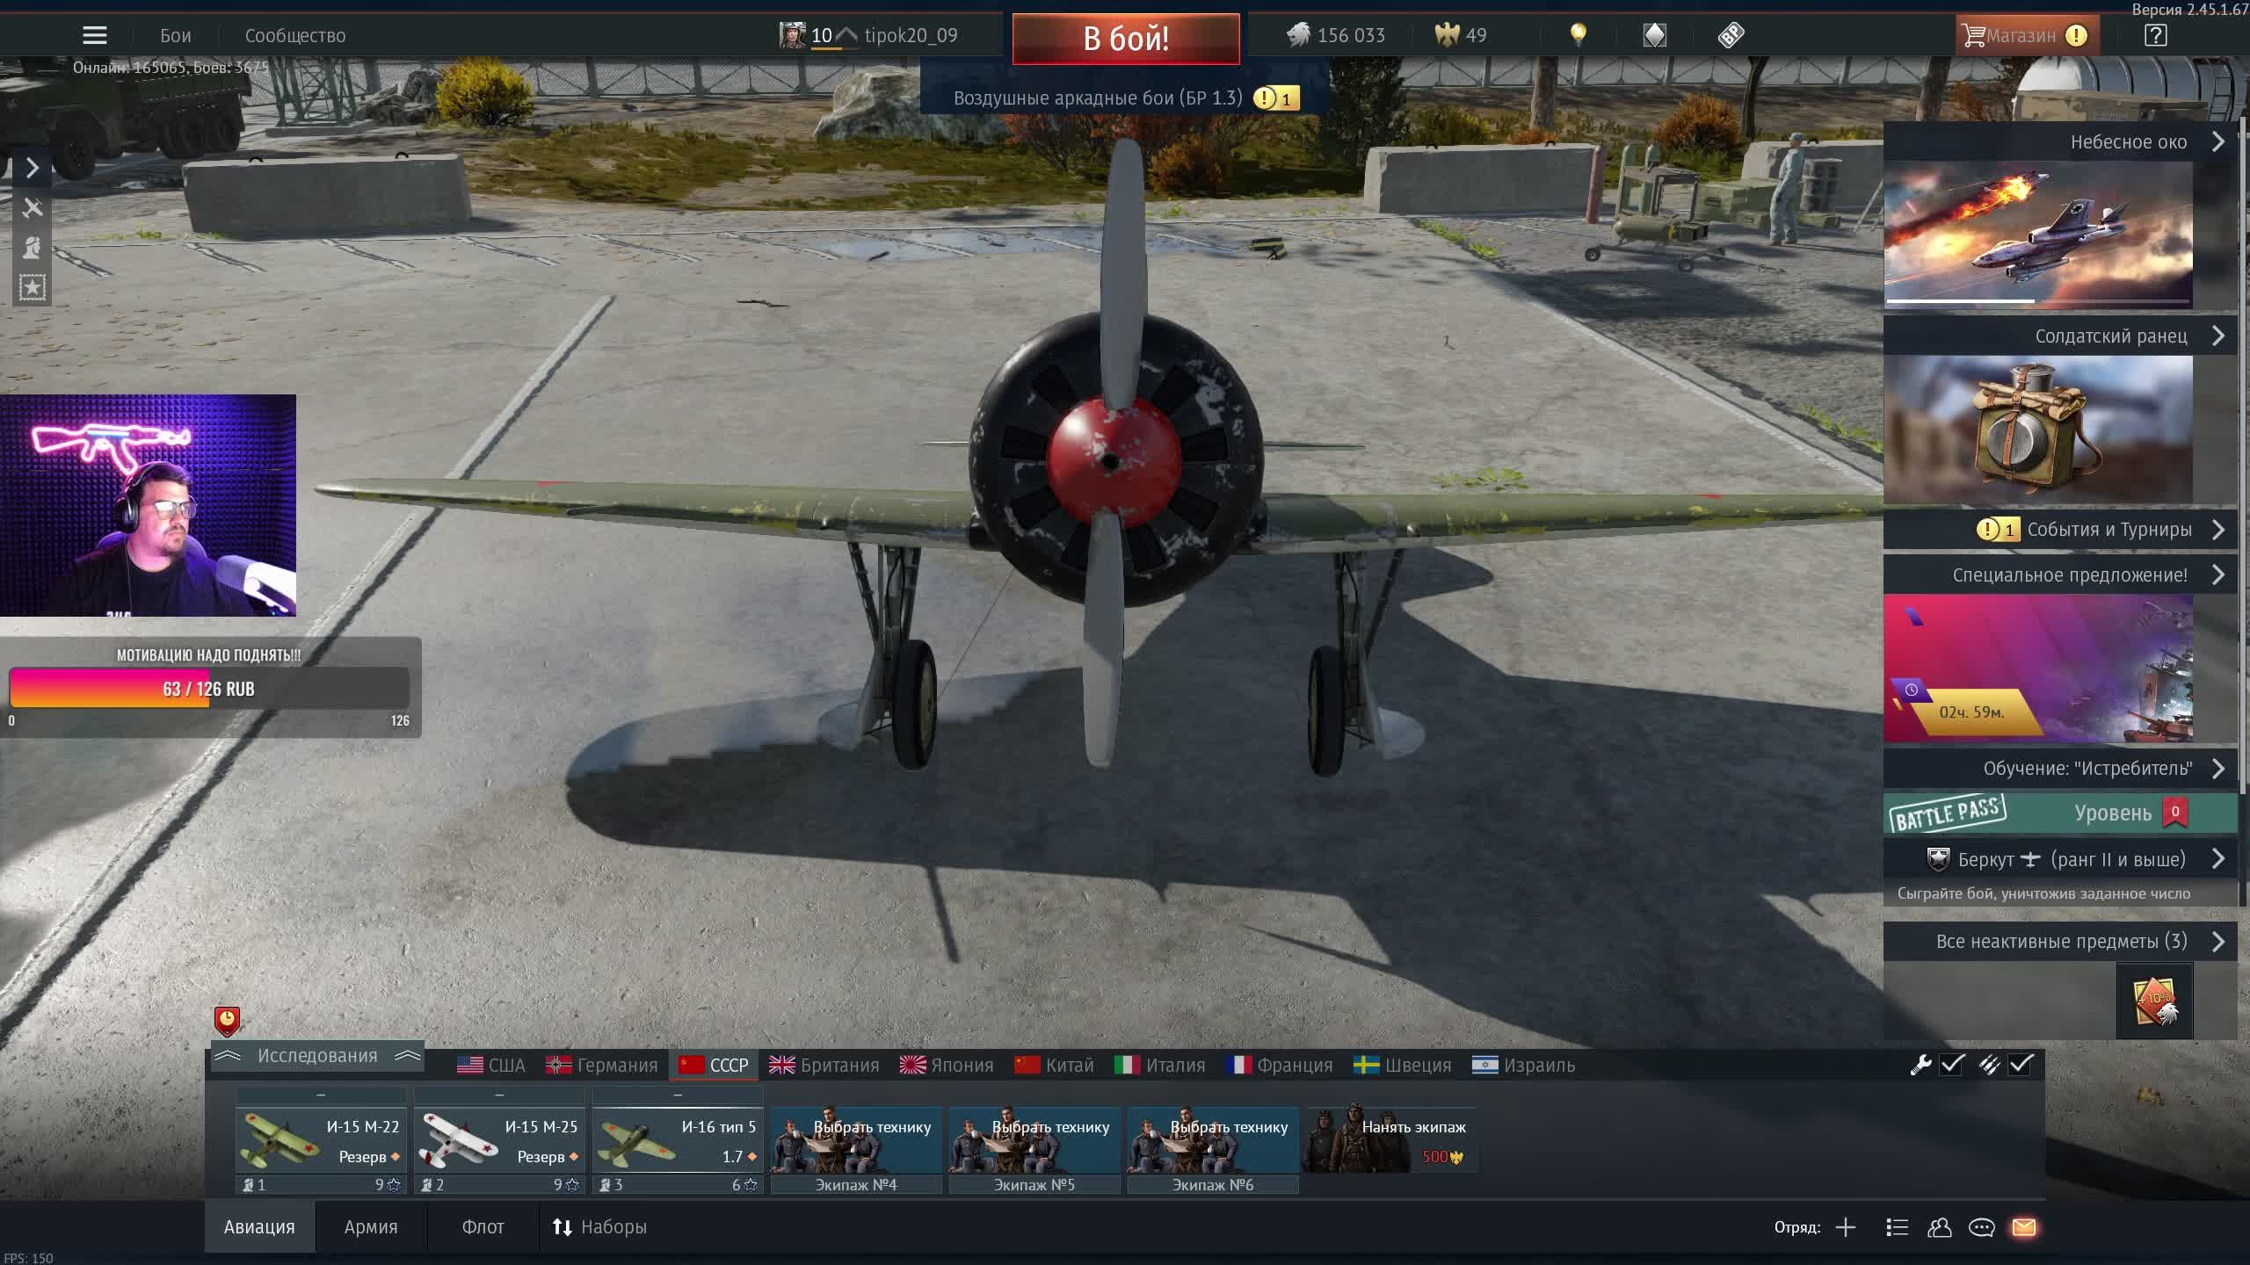Screen dimensions: 2250x1265
Task: Expand Солдатский ранец chevron
Action: click(2218, 336)
